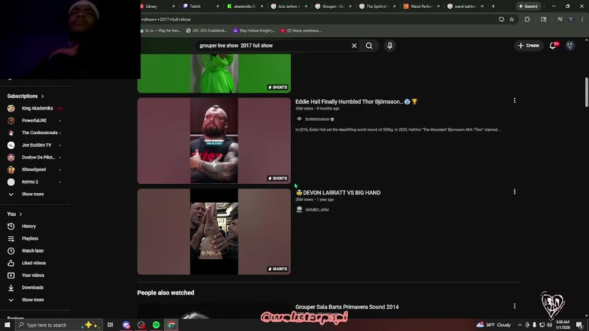Click the Create button

tap(528, 46)
